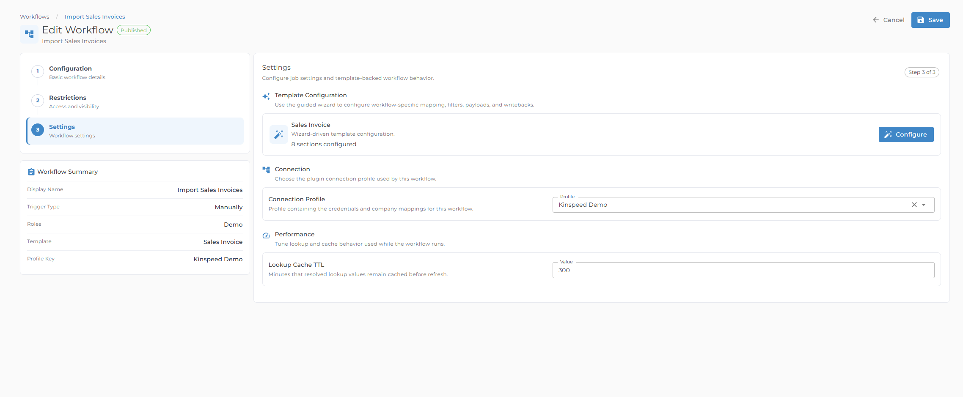Image resolution: width=963 pixels, height=397 pixels.
Task: Click the Cancel back-arrow icon
Action: tap(876, 20)
